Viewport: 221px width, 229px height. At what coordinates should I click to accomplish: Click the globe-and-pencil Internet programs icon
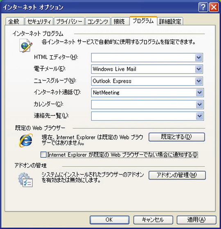tap(26, 45)
